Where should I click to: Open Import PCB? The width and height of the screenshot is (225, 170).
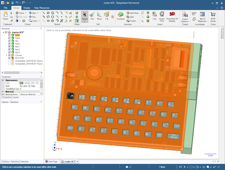[x=162, y=17]
